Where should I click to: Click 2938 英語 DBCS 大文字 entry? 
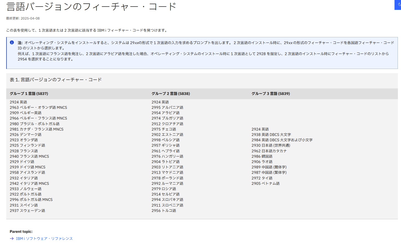pos(271,134)
